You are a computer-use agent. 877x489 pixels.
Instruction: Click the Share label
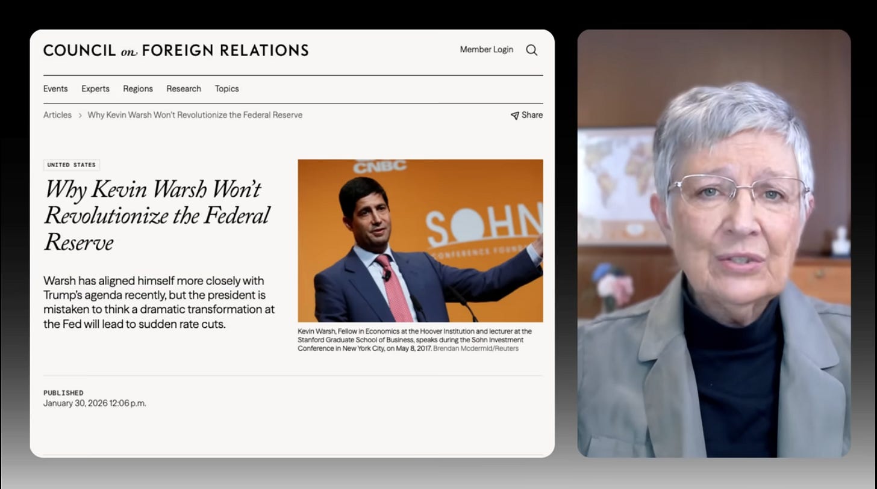click(x=532, y=115)
